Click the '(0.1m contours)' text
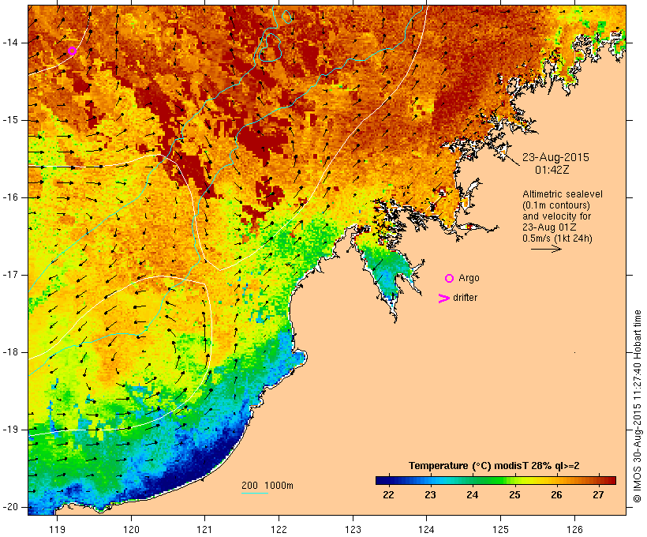Viewport: 647px width, 537px height. 556,205
